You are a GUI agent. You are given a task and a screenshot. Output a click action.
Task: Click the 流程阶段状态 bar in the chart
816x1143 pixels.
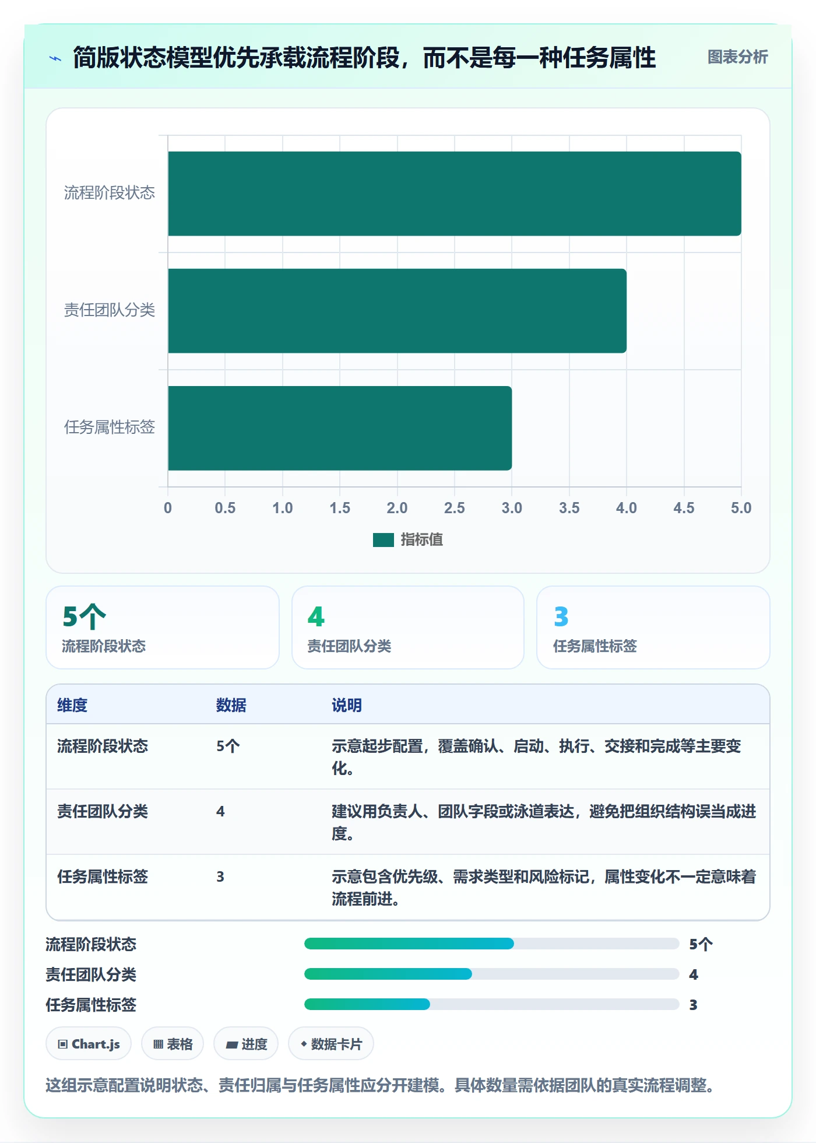455,194
